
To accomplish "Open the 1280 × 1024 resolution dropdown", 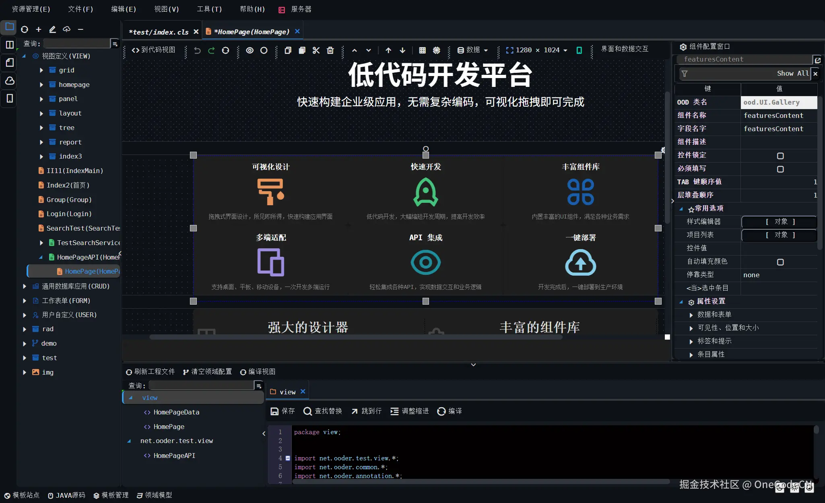I will click(x=537, y=50).
